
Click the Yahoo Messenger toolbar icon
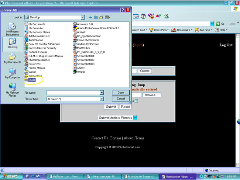pyautogui.click(x=151, y=16)
